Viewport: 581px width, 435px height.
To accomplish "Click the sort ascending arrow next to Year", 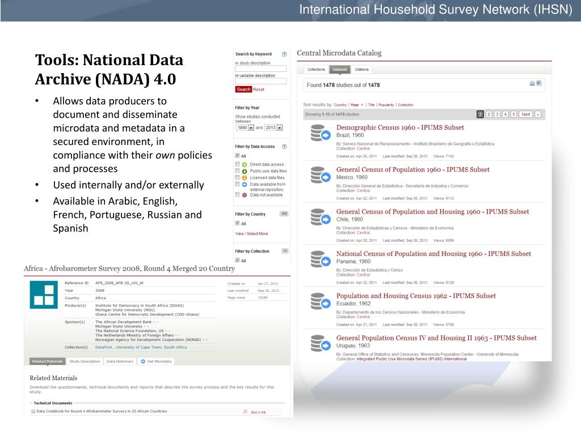I will click(362, 105).
